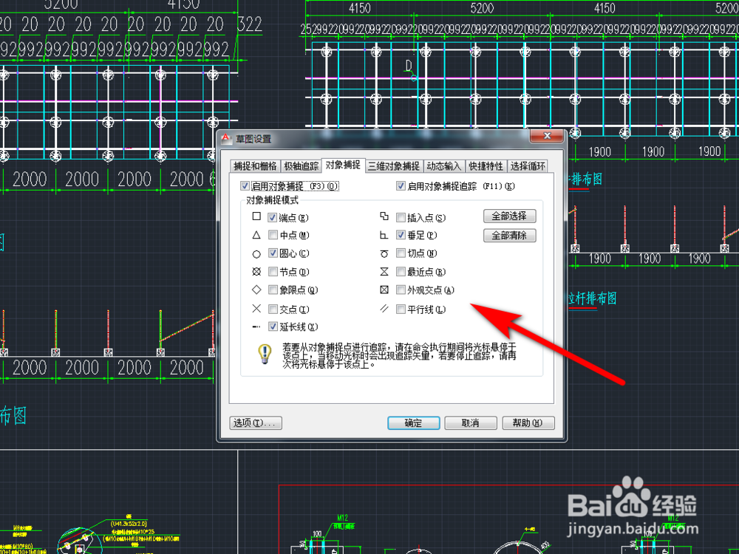Click the tangent symbol icon
Viewport: 739px width, 554px height.
pos(384,253)
